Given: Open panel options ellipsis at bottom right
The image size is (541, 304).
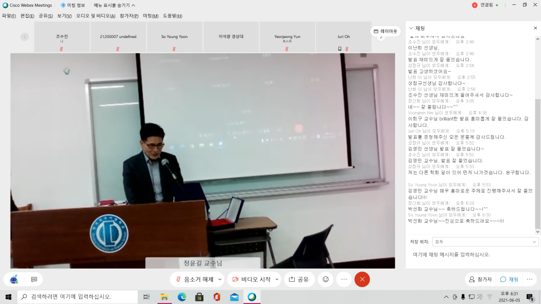Looking at the screenshot, I should pos(529,279).
